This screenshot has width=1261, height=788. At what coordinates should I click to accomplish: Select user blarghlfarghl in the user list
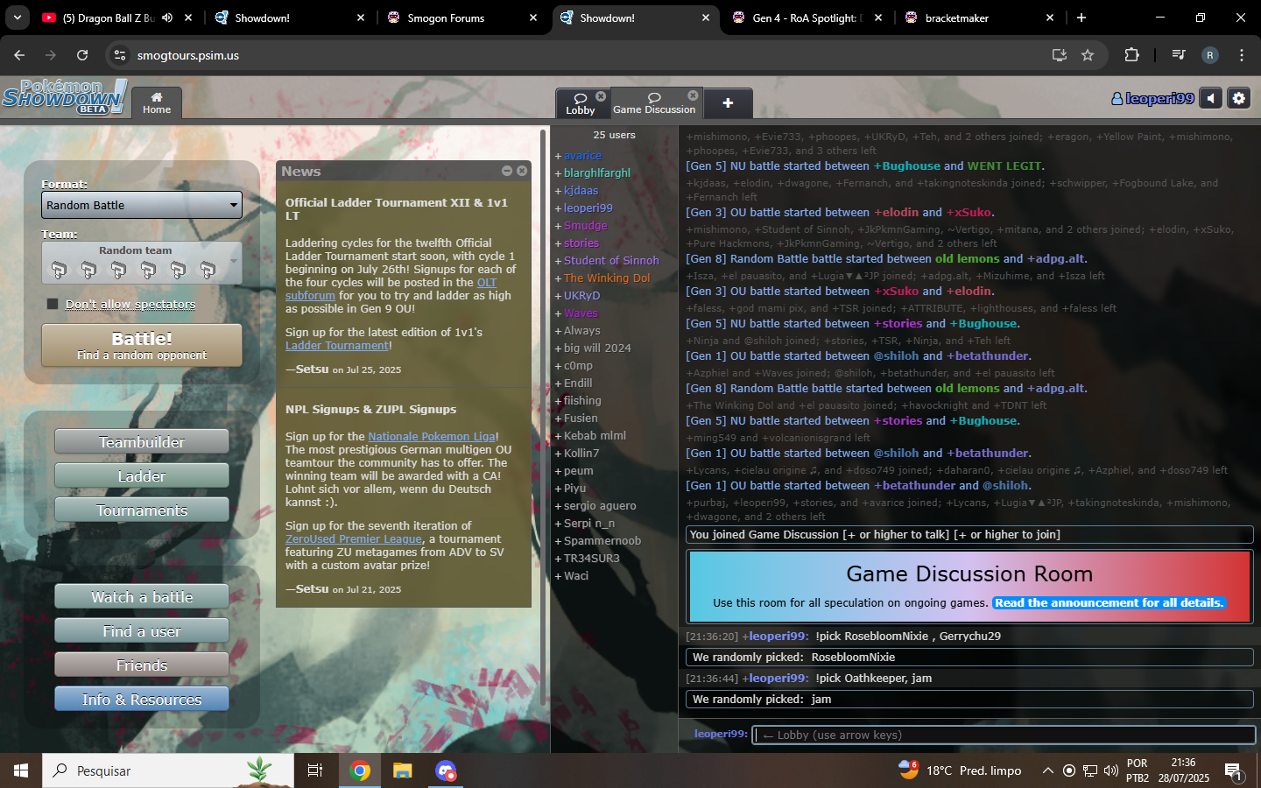[x=597, y=173]
